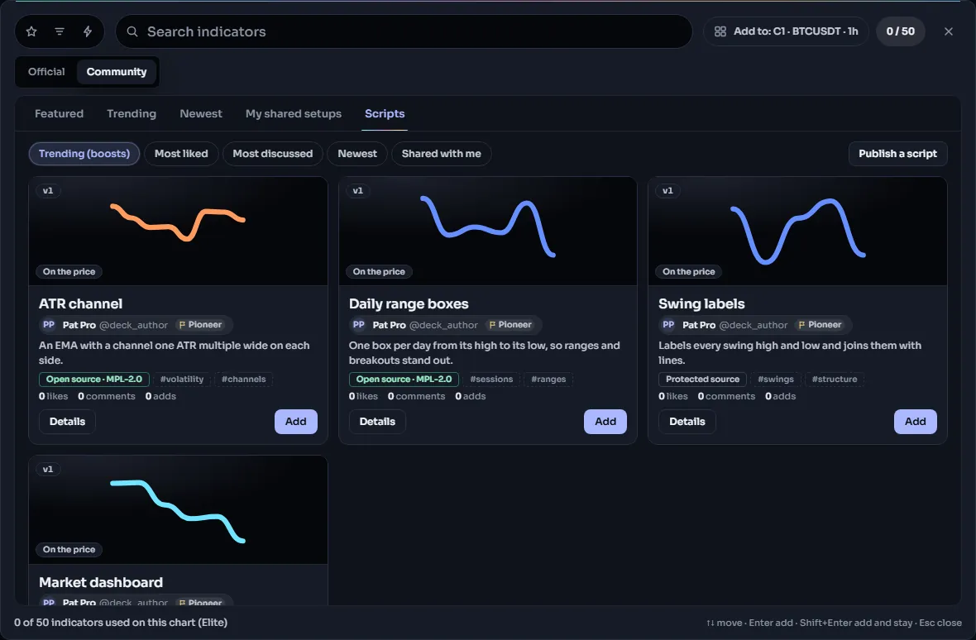Click Open source MPL-2.0 badge on ATR channel

pyautogui.click(x=94, y=380)
